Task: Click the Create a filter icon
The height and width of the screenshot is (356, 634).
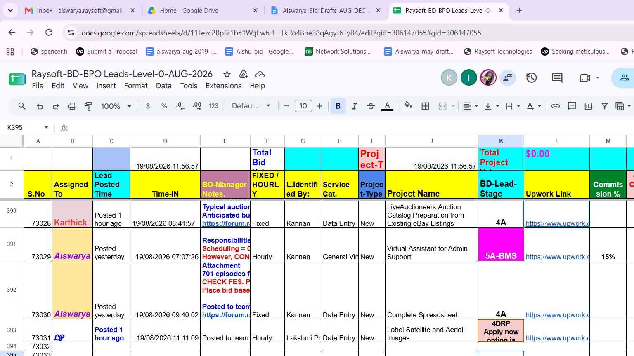Action: pos(604,106)
